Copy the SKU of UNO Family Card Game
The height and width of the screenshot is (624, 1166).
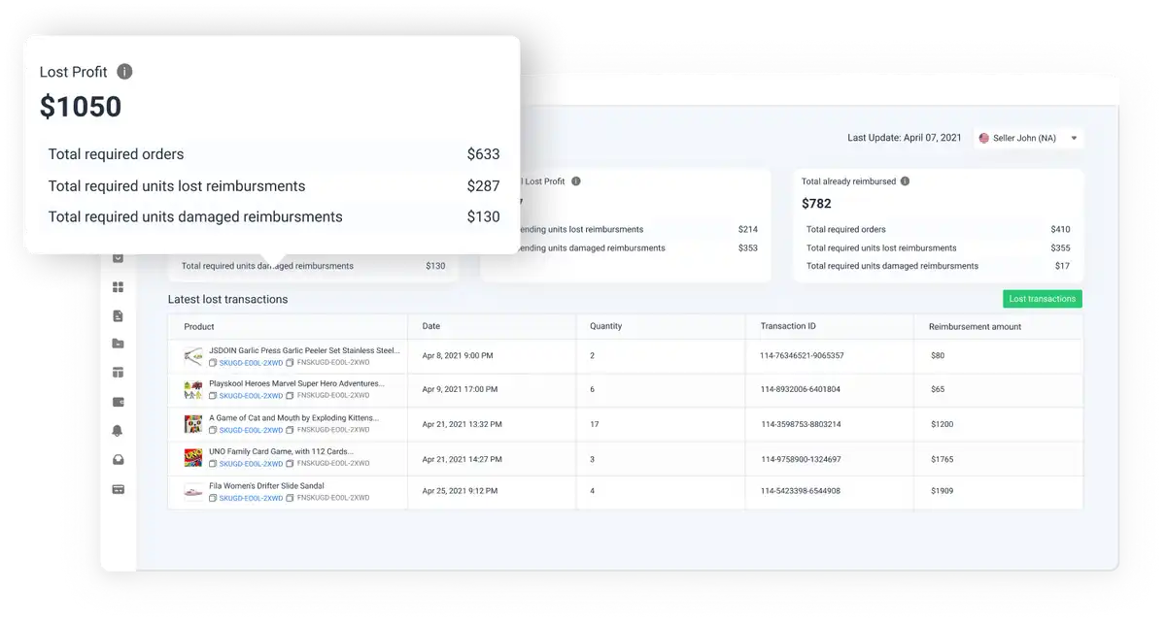tap(214, 464)
